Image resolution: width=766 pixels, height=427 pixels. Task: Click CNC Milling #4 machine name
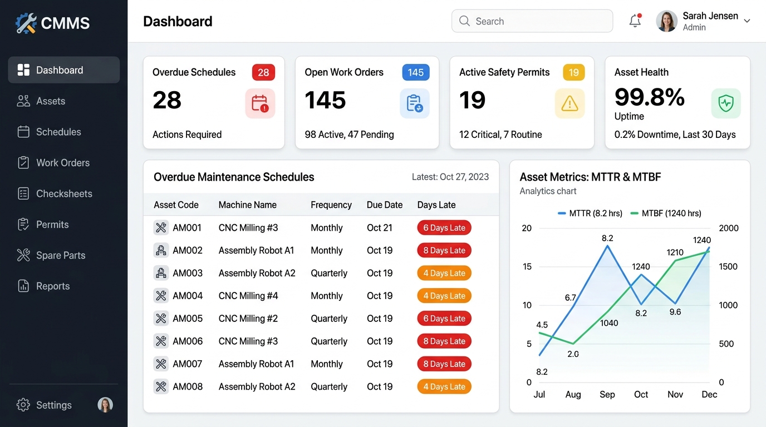pyautogui.click(x=248, y=296)
